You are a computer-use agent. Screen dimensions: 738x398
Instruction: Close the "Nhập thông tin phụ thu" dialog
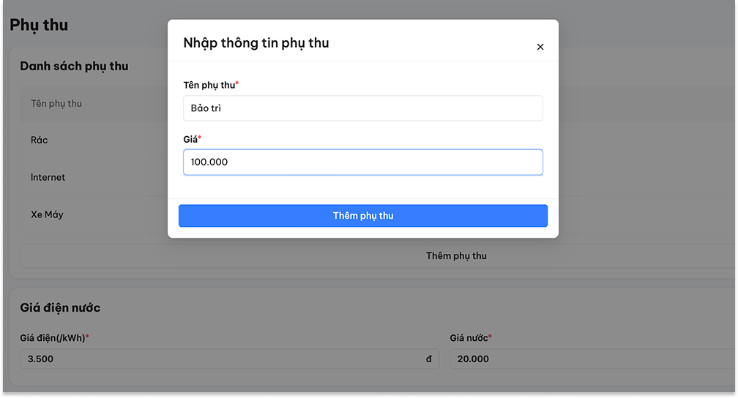coord(540,47)
